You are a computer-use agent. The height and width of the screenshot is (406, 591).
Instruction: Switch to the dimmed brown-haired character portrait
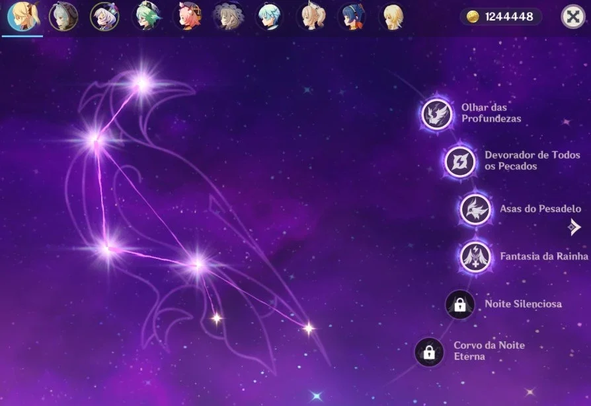(x=229, y=17)
